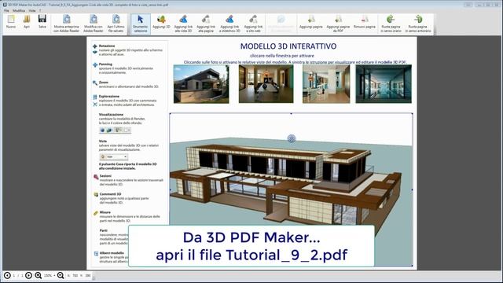Click Modifica con Adobe Reader
Screen dimensions: 503x283
tap(94, 24)
